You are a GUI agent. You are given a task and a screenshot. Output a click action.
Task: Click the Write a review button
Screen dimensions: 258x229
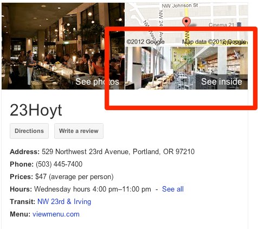[79, 131]
